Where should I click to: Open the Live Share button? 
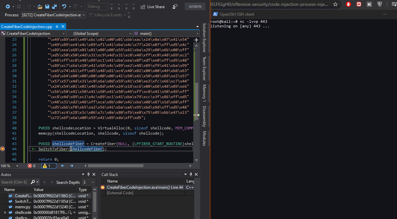pyautogui.click(x=153, y=7)
